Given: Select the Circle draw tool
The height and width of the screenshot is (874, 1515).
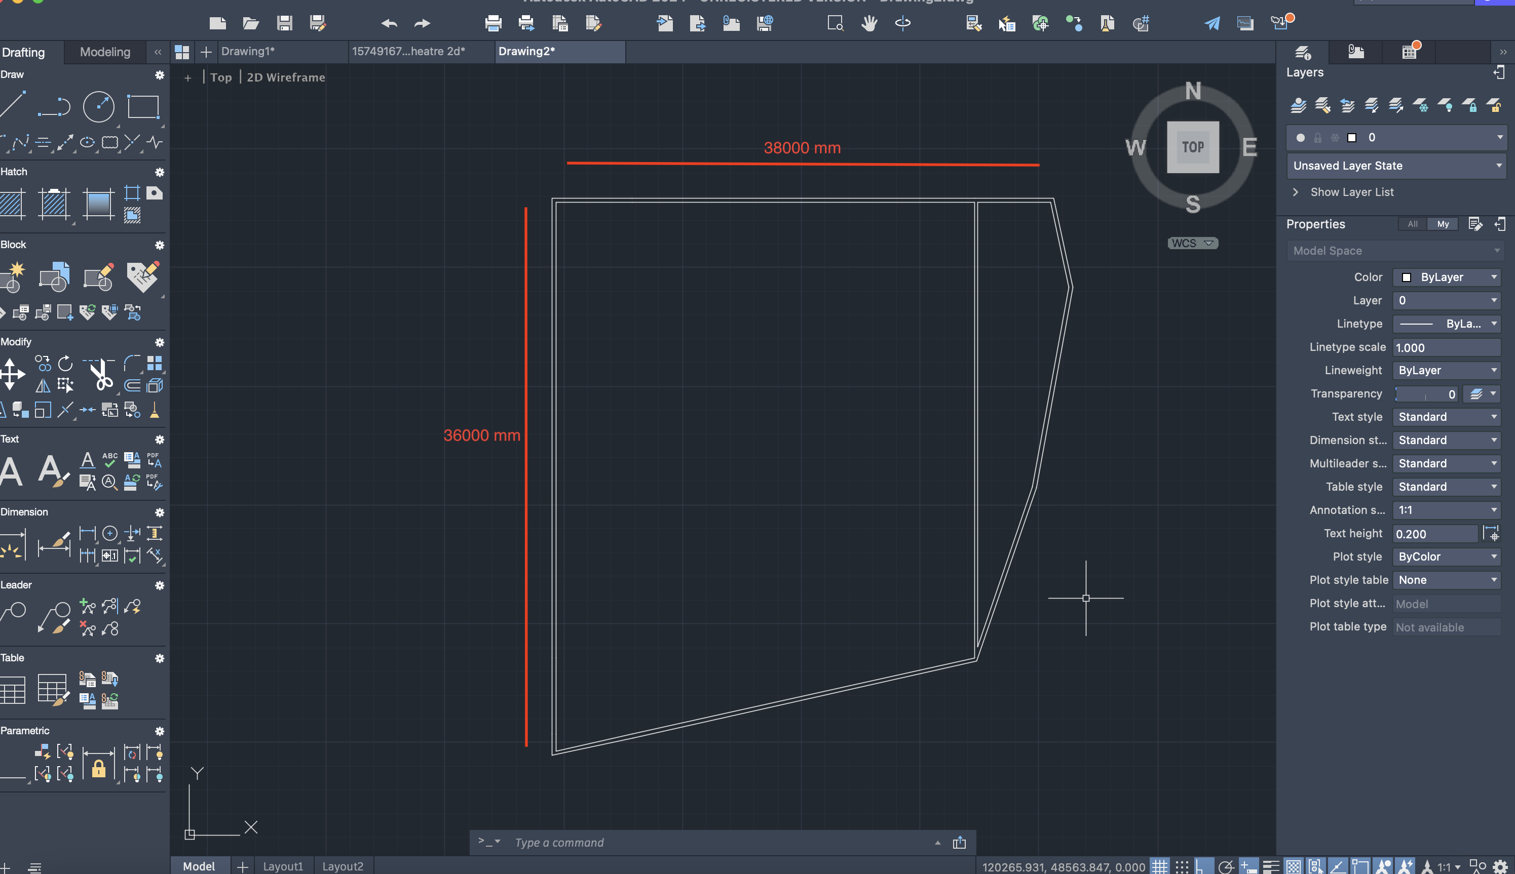Looking at the screenshot, I should click(x=98, y=107).
